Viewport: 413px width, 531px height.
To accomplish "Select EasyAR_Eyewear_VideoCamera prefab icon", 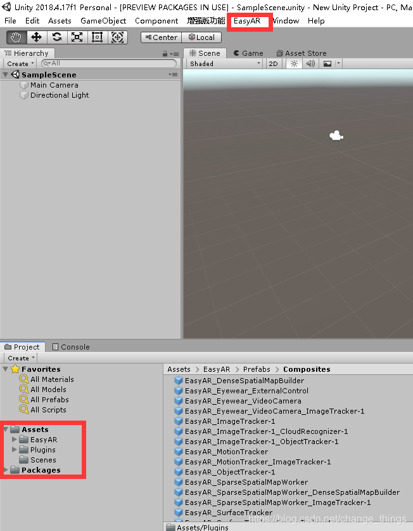I will point(178,401).
